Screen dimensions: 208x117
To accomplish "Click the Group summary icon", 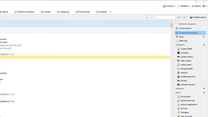I will click(x=177, y=28).
